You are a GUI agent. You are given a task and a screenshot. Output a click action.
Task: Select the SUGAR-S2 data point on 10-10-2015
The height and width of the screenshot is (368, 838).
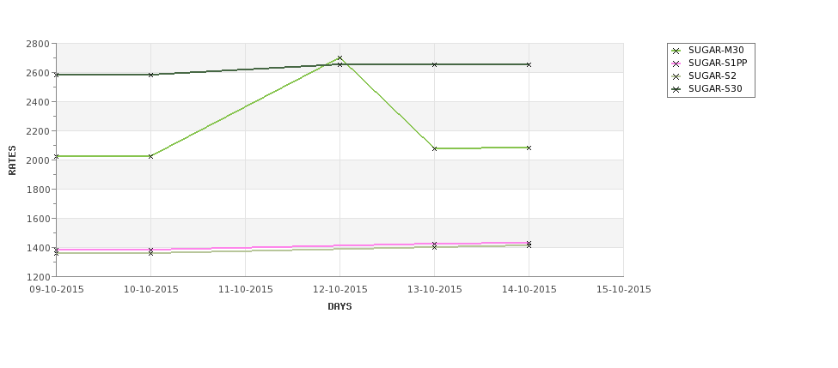pos(150,253)
